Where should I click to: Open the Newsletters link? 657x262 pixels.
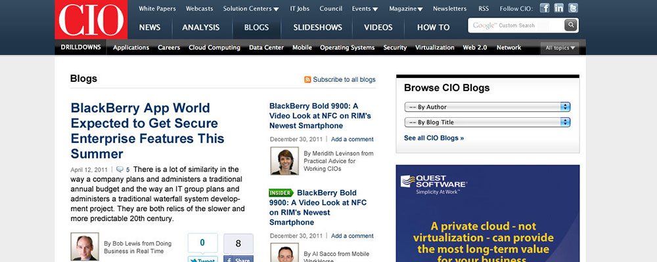[449, 9]
